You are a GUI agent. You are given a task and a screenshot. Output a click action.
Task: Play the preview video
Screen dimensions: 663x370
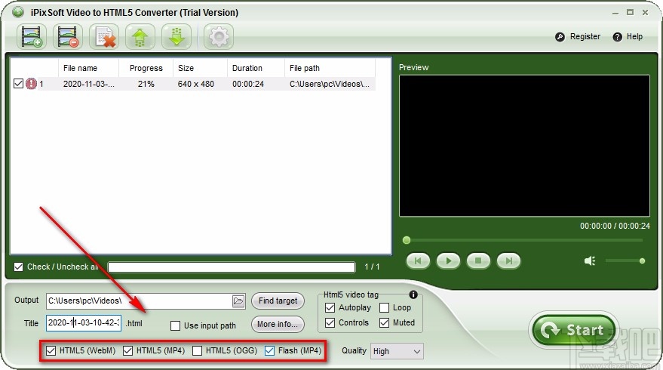(x=448, y=261)
